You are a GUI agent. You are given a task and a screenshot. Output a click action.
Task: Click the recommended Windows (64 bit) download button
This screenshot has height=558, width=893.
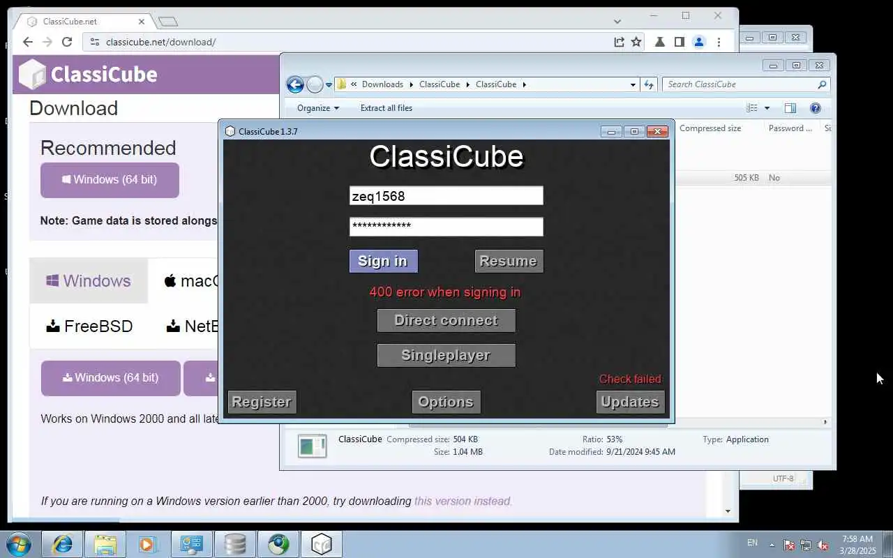click(x=110, y=180)
